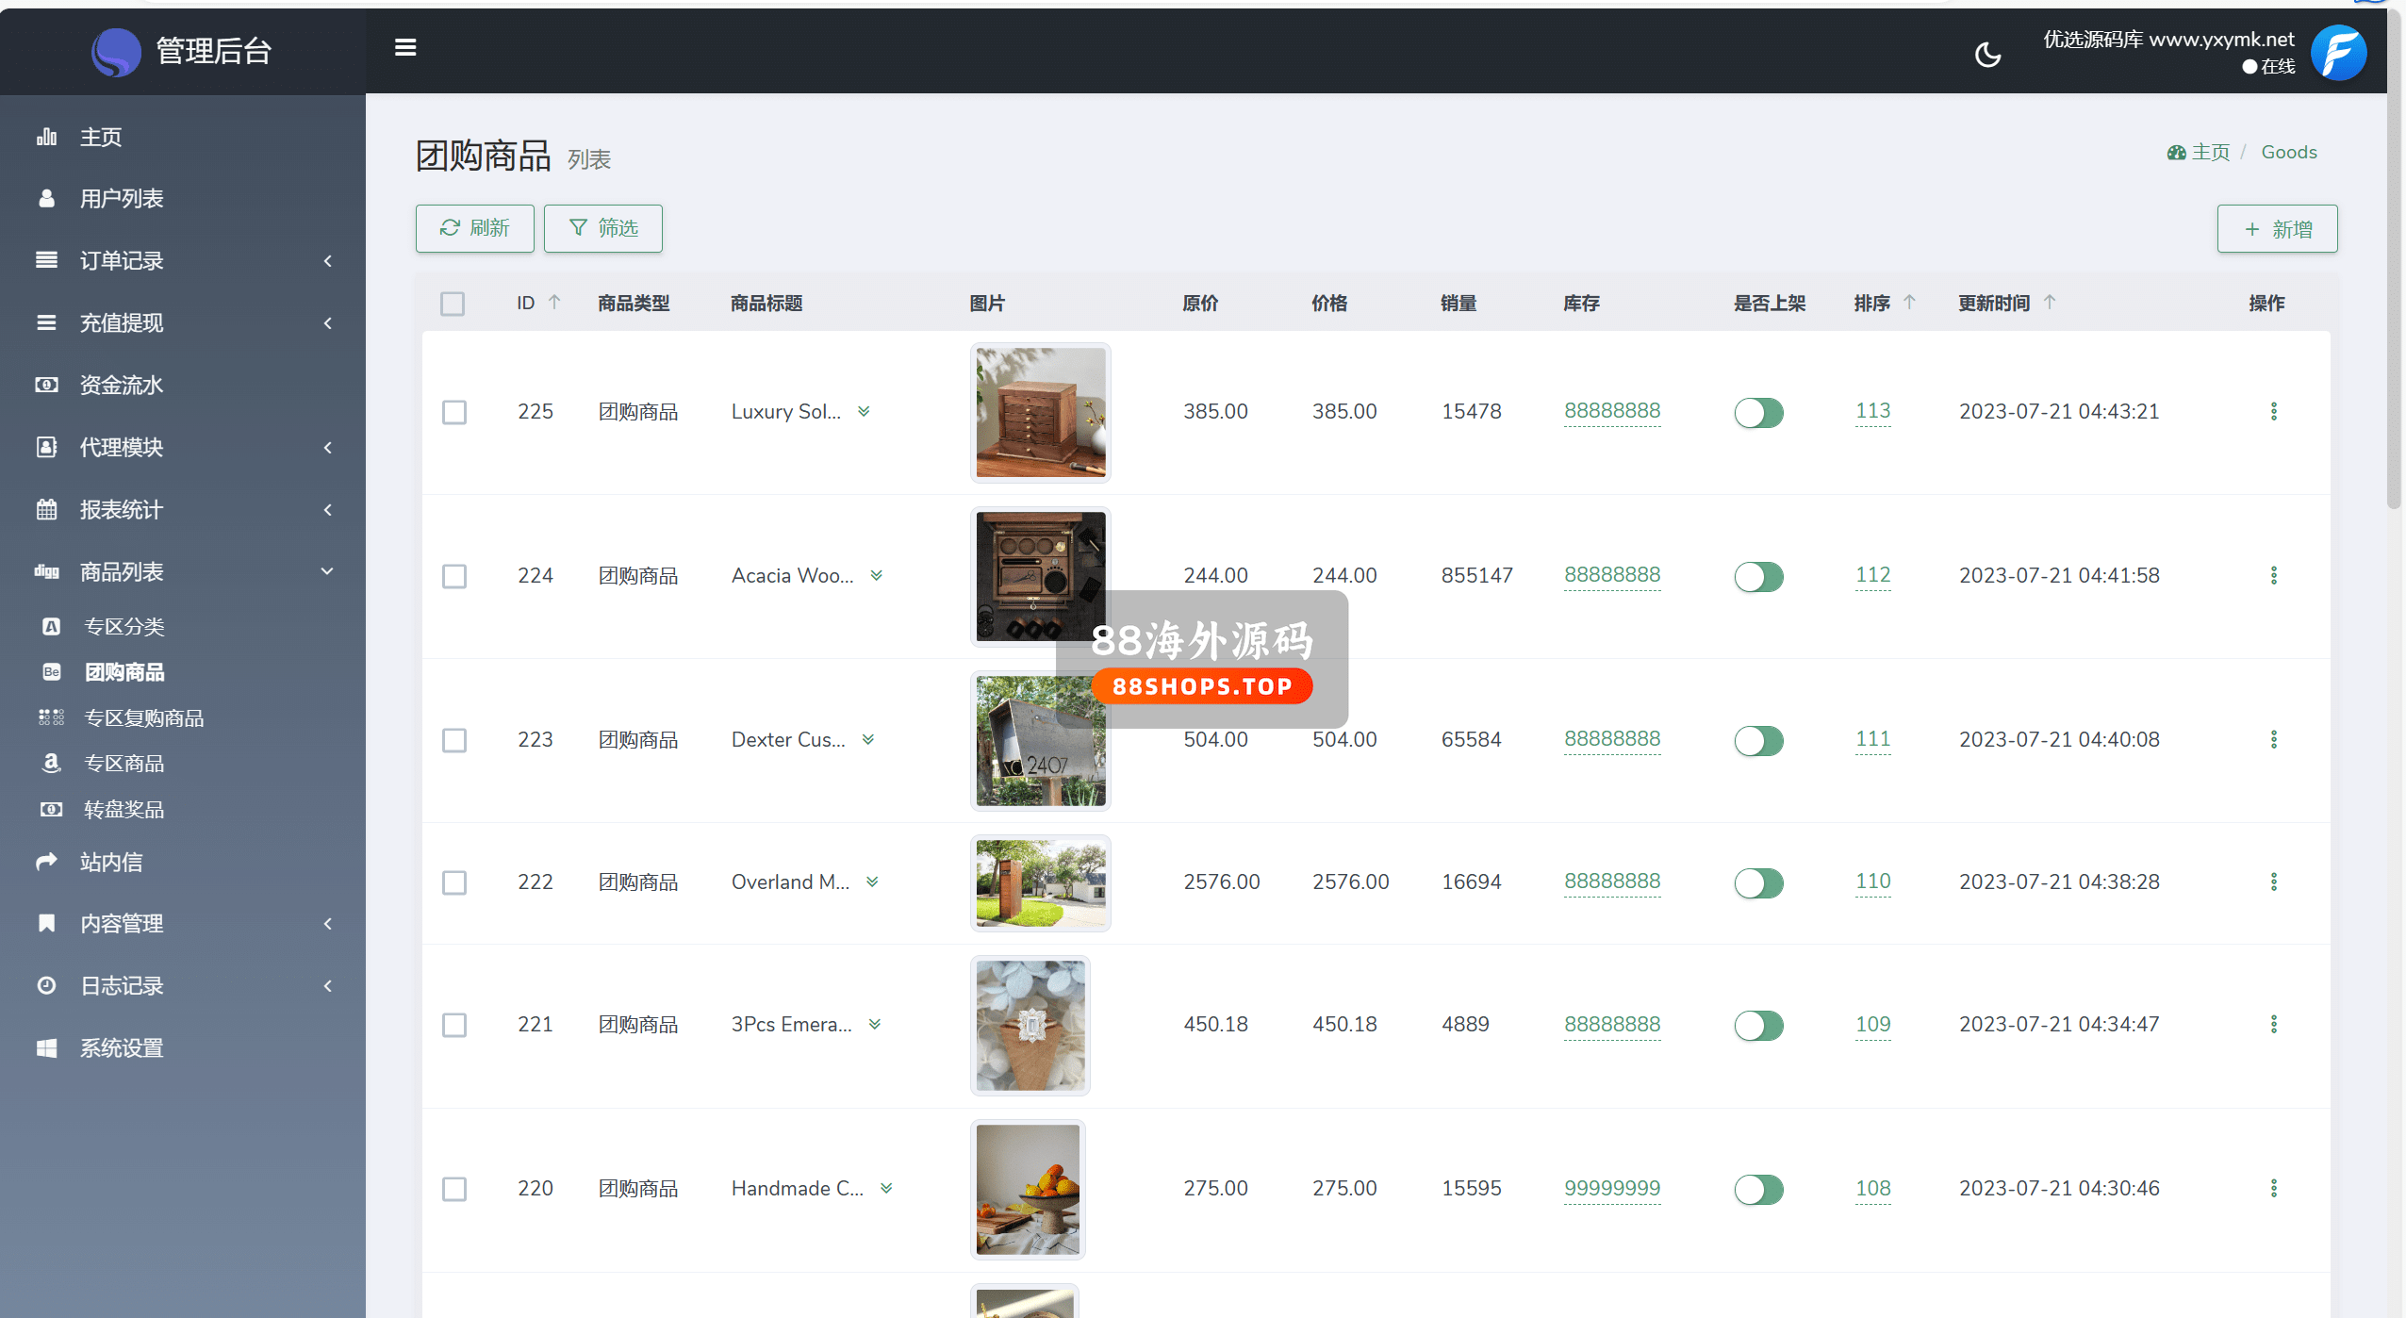The height and width of the screenshot is (1318, 2406).
Task: Check the select-all header checkbox
Action: (x=453, y=304)
